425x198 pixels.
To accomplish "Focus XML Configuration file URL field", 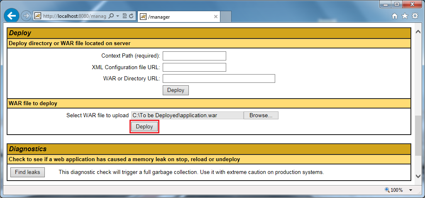I will (x=194, y=67).
